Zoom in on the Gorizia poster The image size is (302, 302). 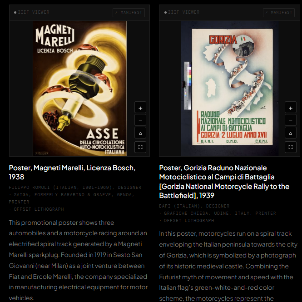(290, 108)
